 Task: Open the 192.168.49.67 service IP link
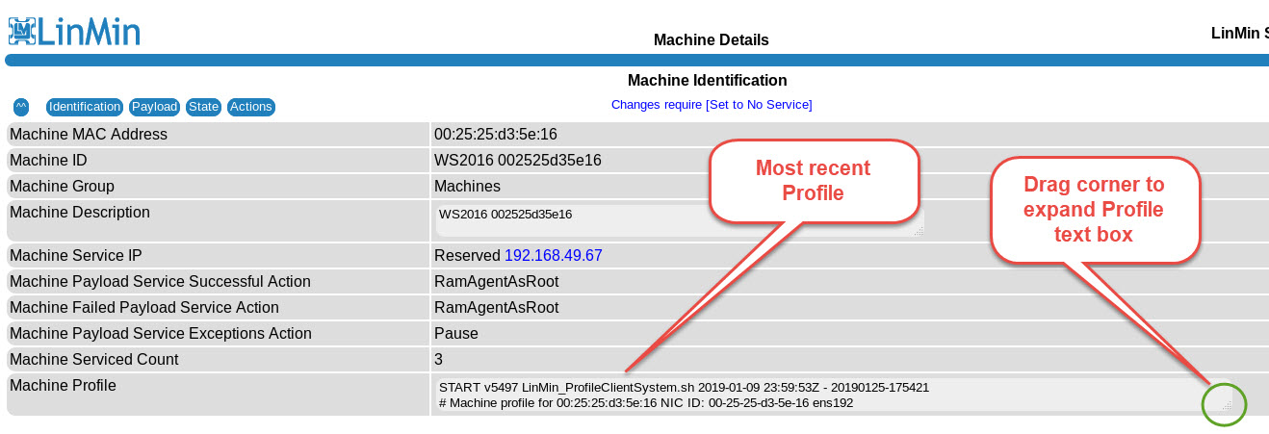click(x=553, y=256)
